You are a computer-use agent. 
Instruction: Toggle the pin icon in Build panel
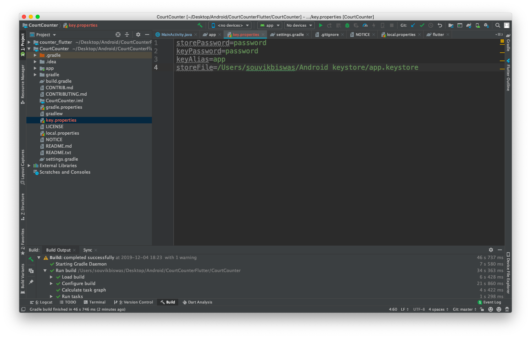pyautogui.click(x=31, y=282)
